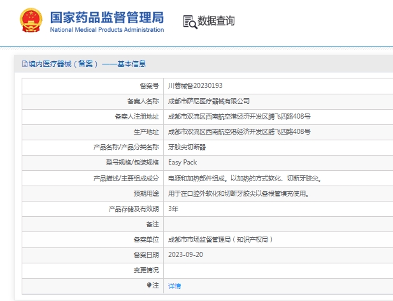Click the document icon before 境内医疗器械
This screenshot has height=301, width=393.
tap(25, 64)
